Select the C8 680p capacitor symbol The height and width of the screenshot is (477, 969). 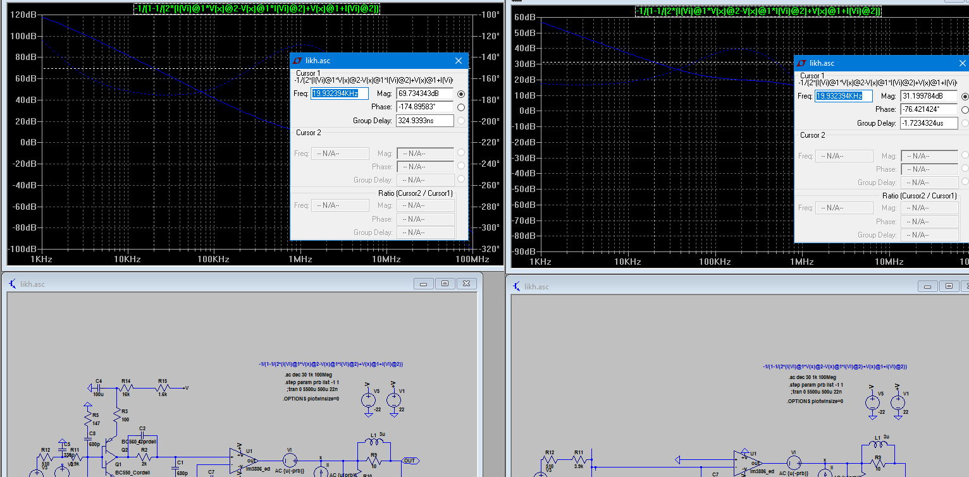pos(89,438)
